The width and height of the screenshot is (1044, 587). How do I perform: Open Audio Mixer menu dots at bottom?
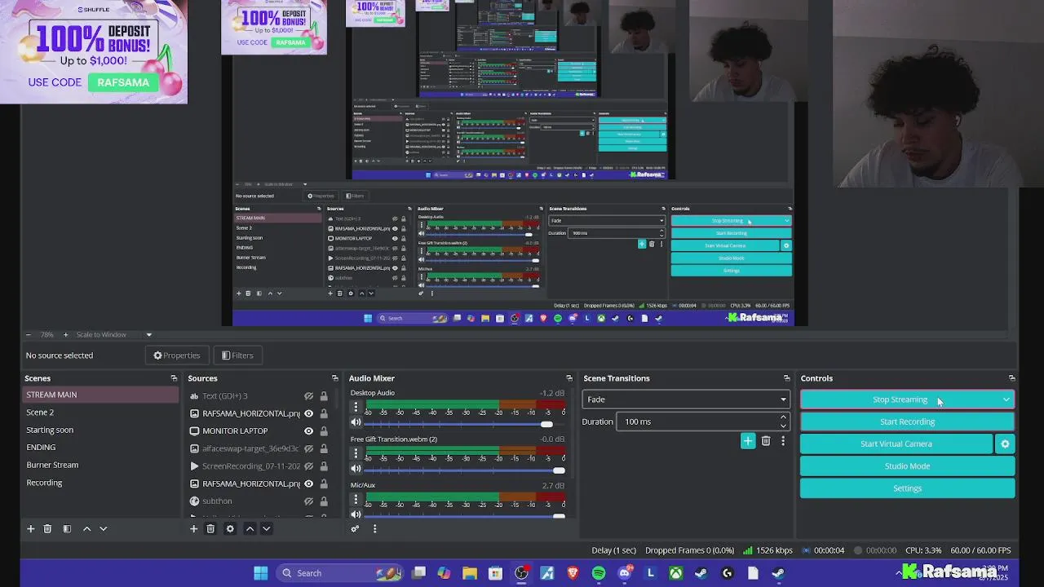374,528
